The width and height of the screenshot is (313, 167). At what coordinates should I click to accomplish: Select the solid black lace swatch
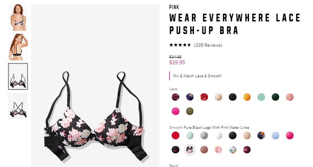click(233, 97)
